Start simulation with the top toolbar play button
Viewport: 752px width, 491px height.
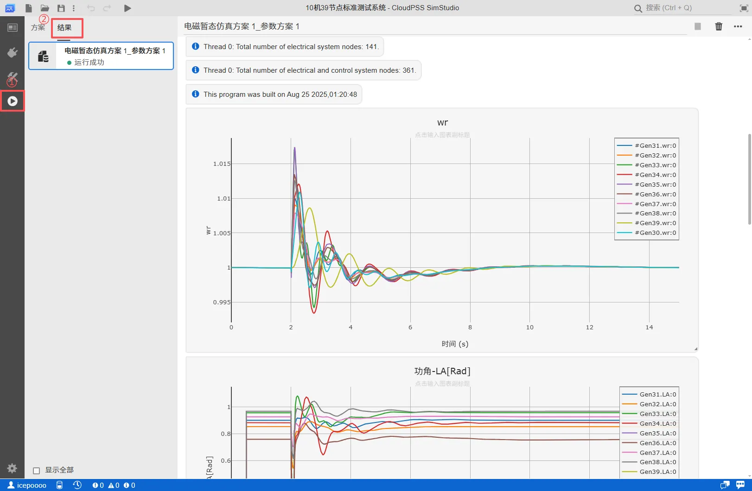click(x=127, y=8)
